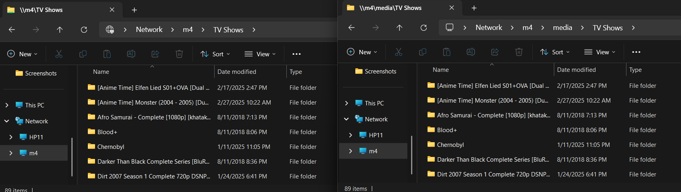Screen dimensions: 681x192
Task: Click the paste icon in left toolbar
Action: point(107,54)
